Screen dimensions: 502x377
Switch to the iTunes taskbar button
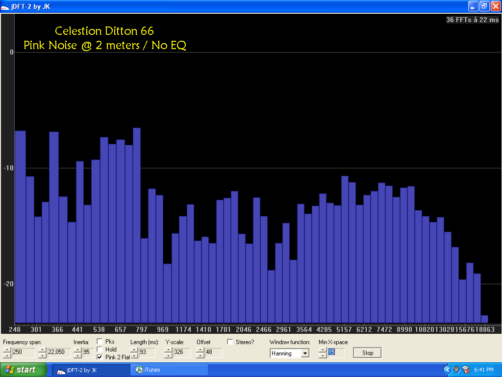click(x=169, y=370)
